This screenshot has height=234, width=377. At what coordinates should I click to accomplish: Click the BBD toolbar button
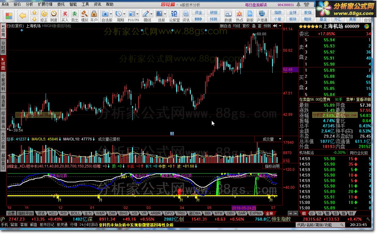click(x=198, y=19)
